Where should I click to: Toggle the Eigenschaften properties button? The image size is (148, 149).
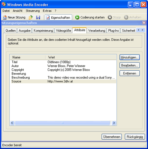pyautogui.click(x=58, y=18)
